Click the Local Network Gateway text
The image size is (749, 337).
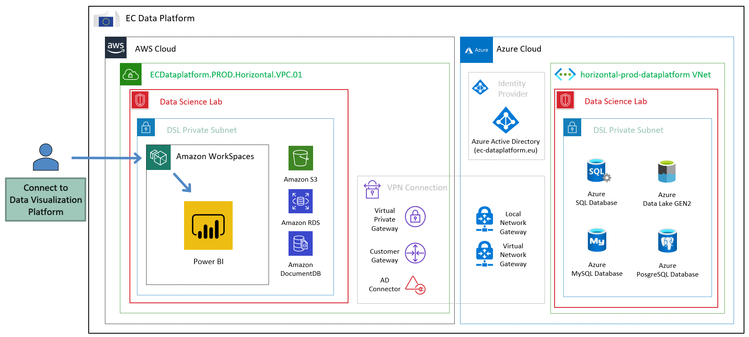[x=513, y=223]
